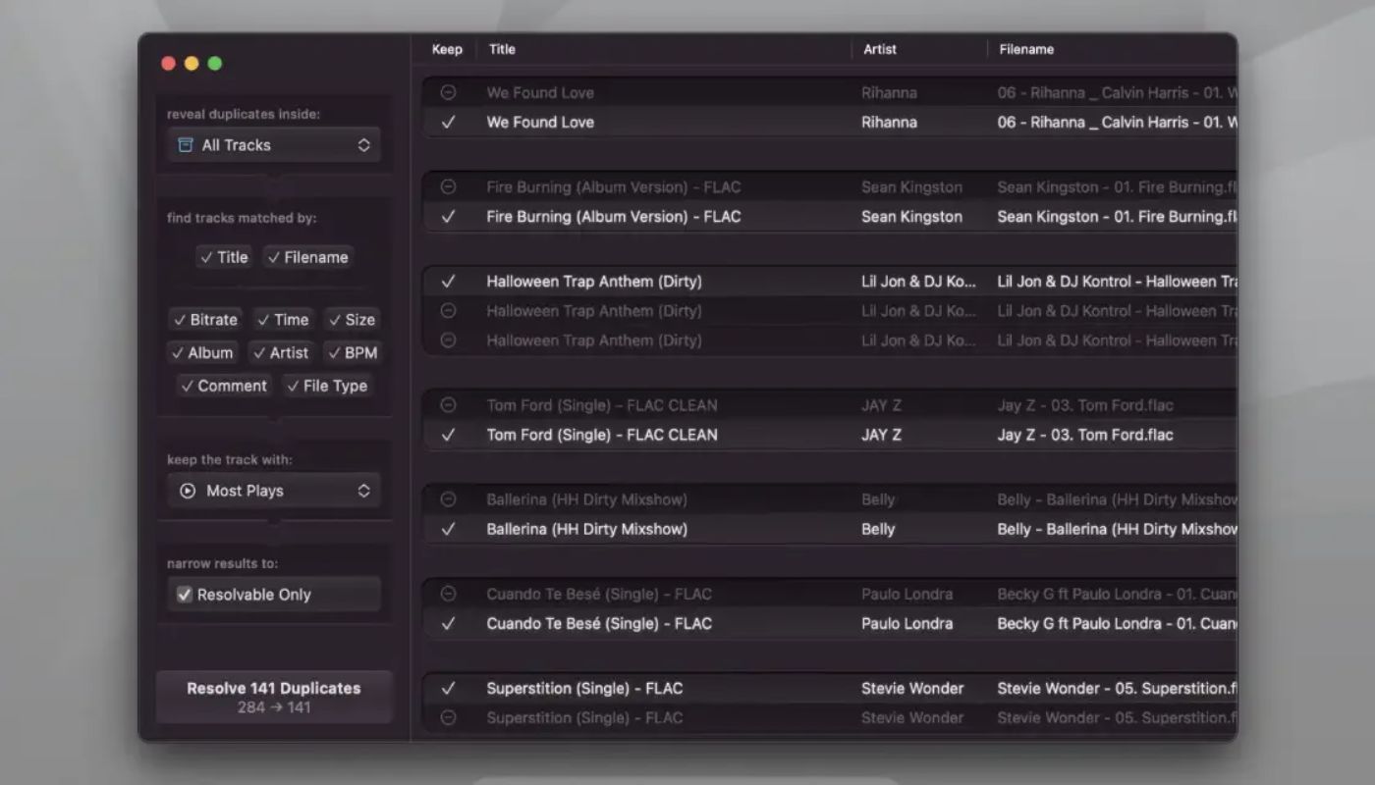The image size is (1375, 785).
Task: Select the artist cell Rihanna in the kept row
Action: [x=889, y=123]
